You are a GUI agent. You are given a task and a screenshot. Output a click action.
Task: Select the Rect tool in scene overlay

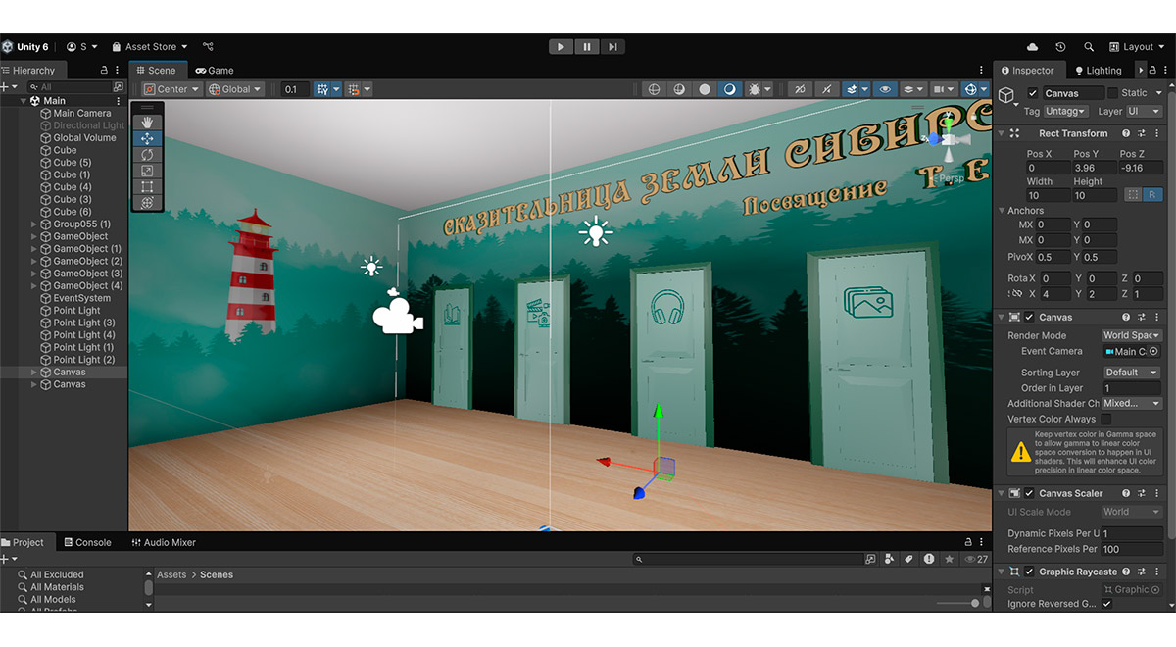[x=147, y=186]
